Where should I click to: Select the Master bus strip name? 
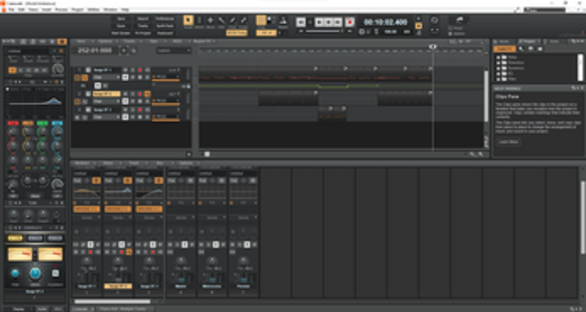pos(181,286)
